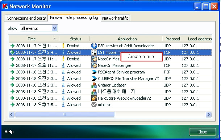
Task: Click the FSCAgent Service program icon
Action: pos(94,72)
